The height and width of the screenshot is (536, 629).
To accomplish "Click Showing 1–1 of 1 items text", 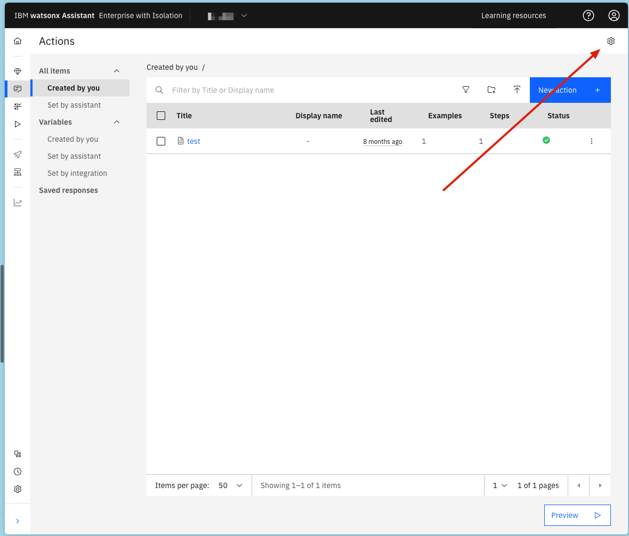I will pos(301,485).
